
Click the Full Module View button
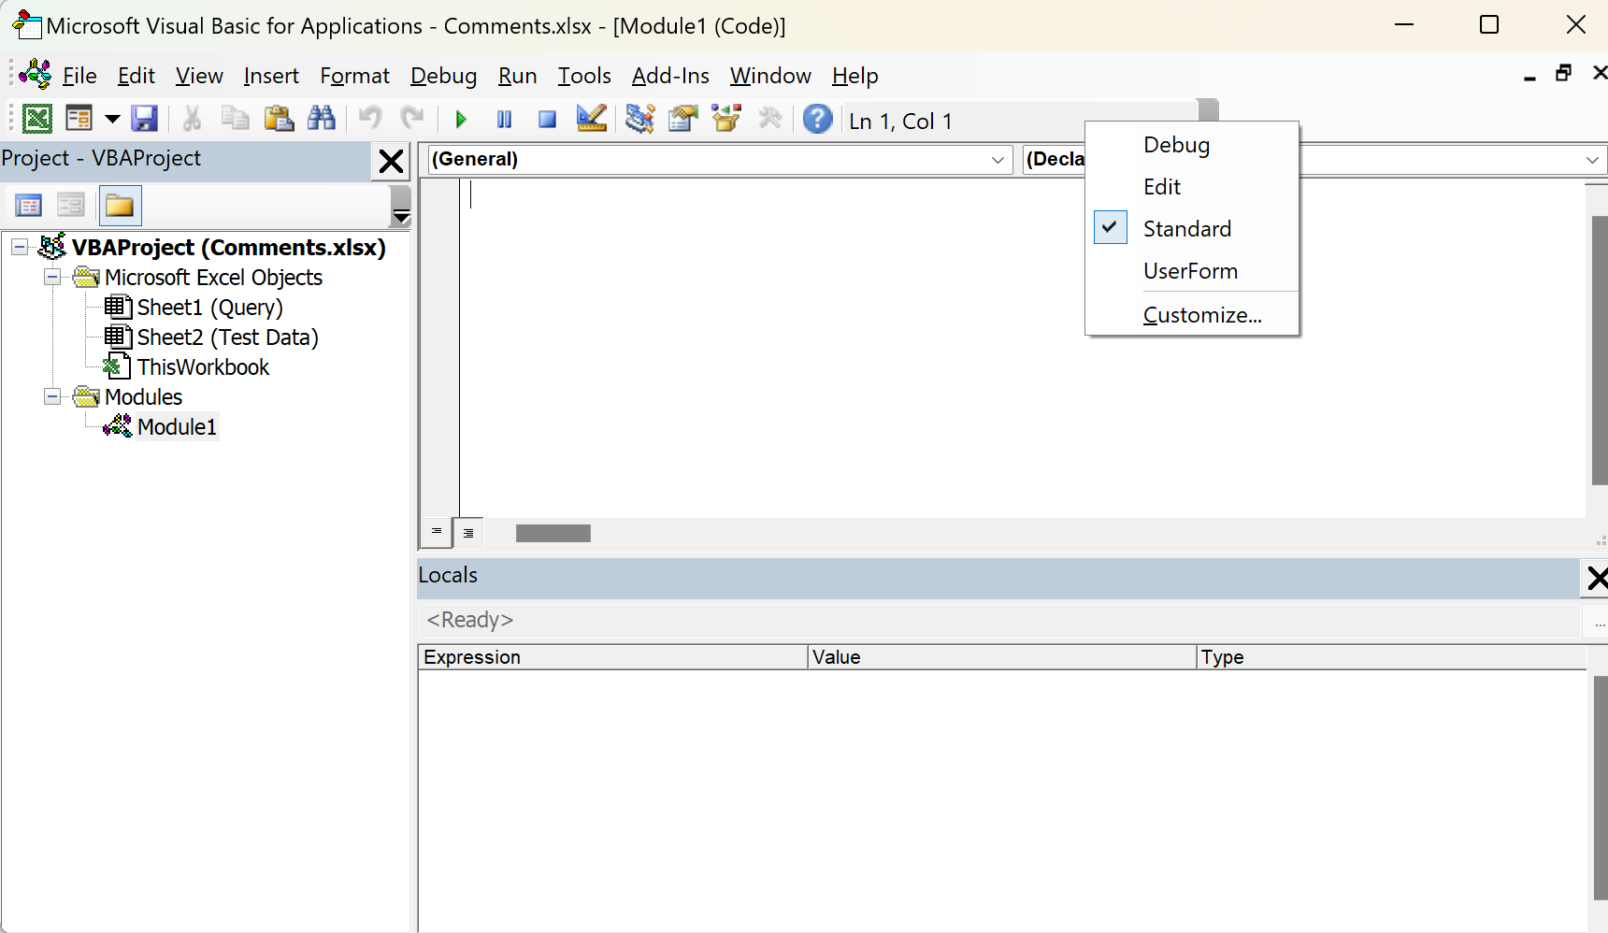point(468,533)
